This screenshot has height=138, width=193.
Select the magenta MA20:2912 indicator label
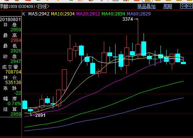[x=88, y=14]
